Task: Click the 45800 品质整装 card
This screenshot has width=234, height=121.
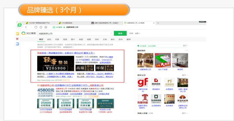Action: [66, 104]
